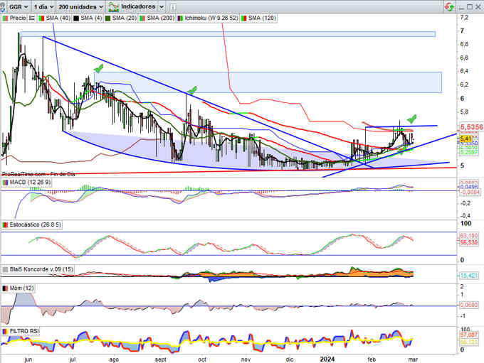Click the green-red refresh arrows icon
Image resolution: width=484 pixels, height=363 pixels.
coord(449,6)
